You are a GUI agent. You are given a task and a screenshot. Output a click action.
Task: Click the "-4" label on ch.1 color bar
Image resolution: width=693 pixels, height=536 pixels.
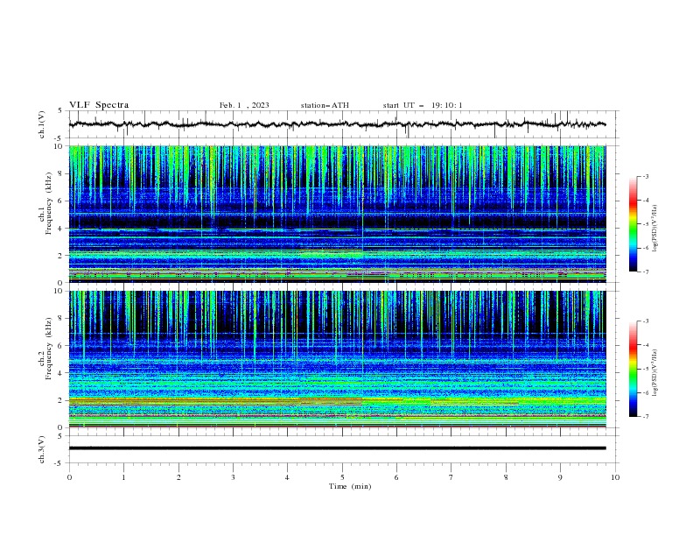[x=646, y=201]
